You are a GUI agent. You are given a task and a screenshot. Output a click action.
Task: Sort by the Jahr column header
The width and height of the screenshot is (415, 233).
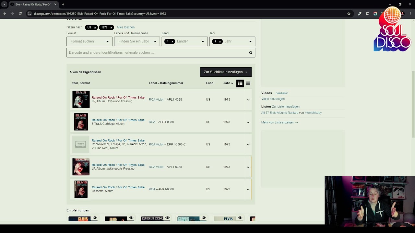(x=228, y=83)
